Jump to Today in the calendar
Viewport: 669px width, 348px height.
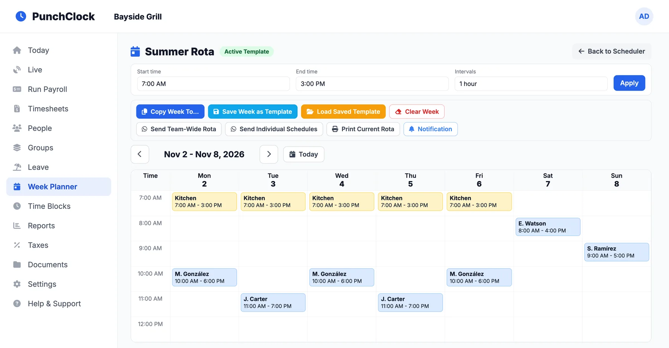tap(304, 154)
